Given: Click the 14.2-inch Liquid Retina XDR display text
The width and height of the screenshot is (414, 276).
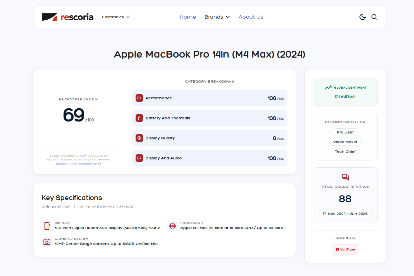Looking at the screenshot, I should 107,228.
